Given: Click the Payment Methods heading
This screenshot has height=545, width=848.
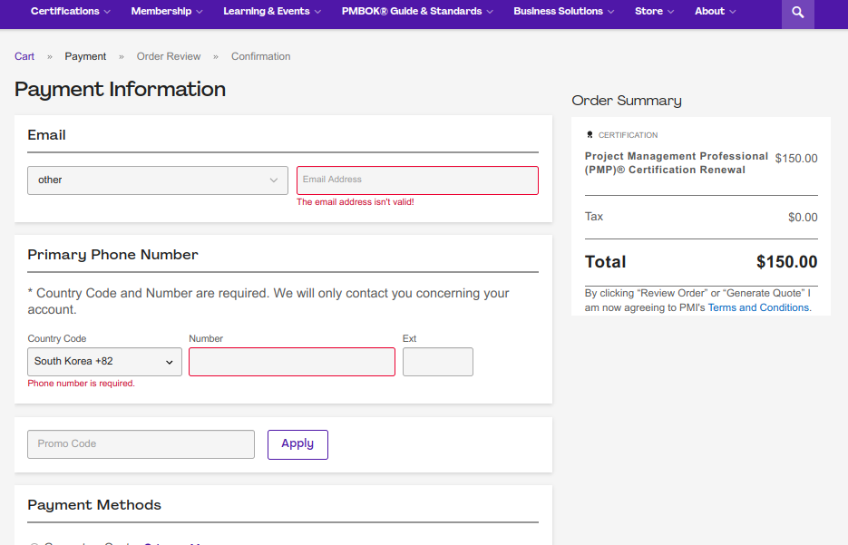Looking at the screenshot, I should pos(94,505).
